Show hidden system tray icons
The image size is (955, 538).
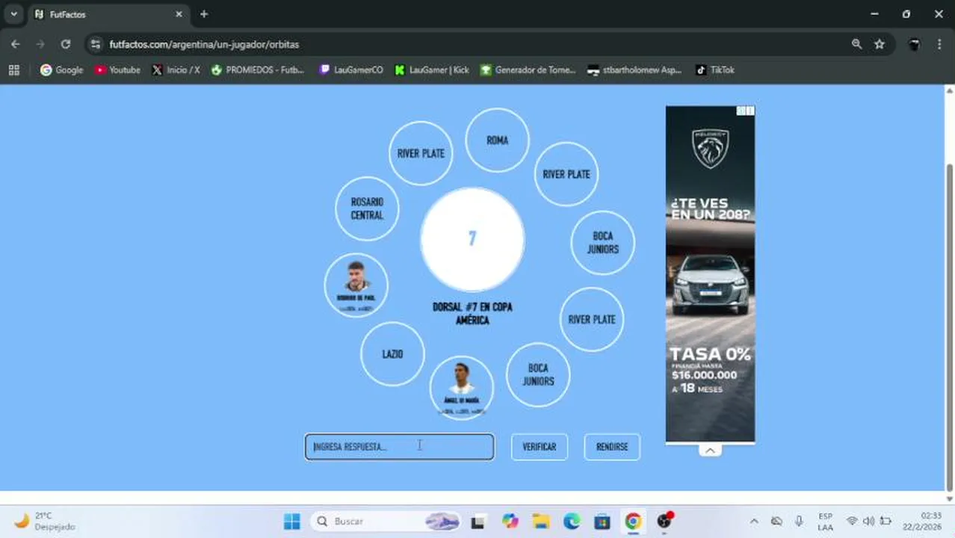[754, 521]
